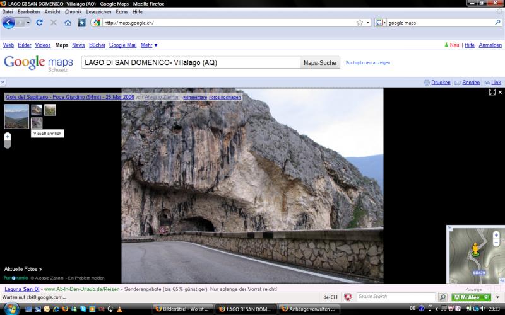Reload the current page

[x=39, y=23]
